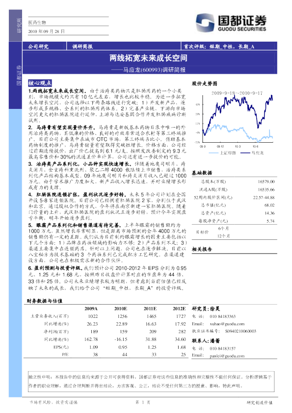Click the 基础数据 section heading
Viewport: 292px width, 413px height.
(x=202, y=173)
